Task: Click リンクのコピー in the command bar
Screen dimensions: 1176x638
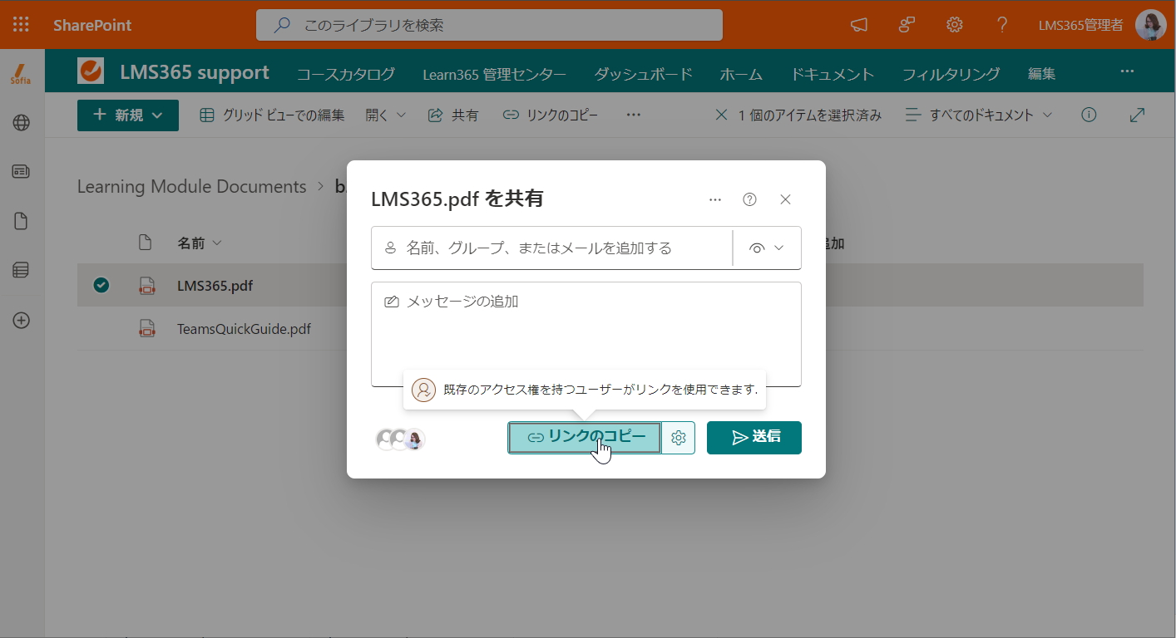Action: (551, 115)
